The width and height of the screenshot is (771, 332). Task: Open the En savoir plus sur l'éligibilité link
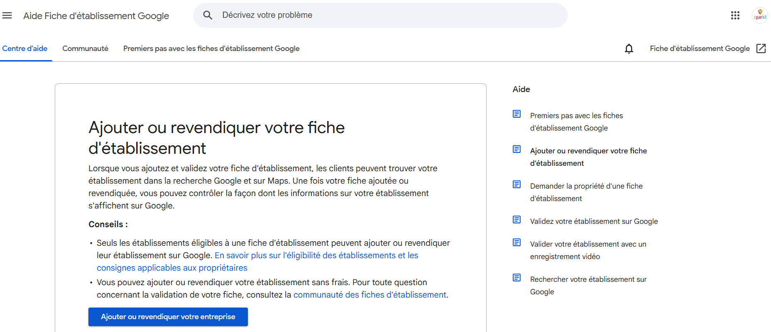click(x=316, y=255)
